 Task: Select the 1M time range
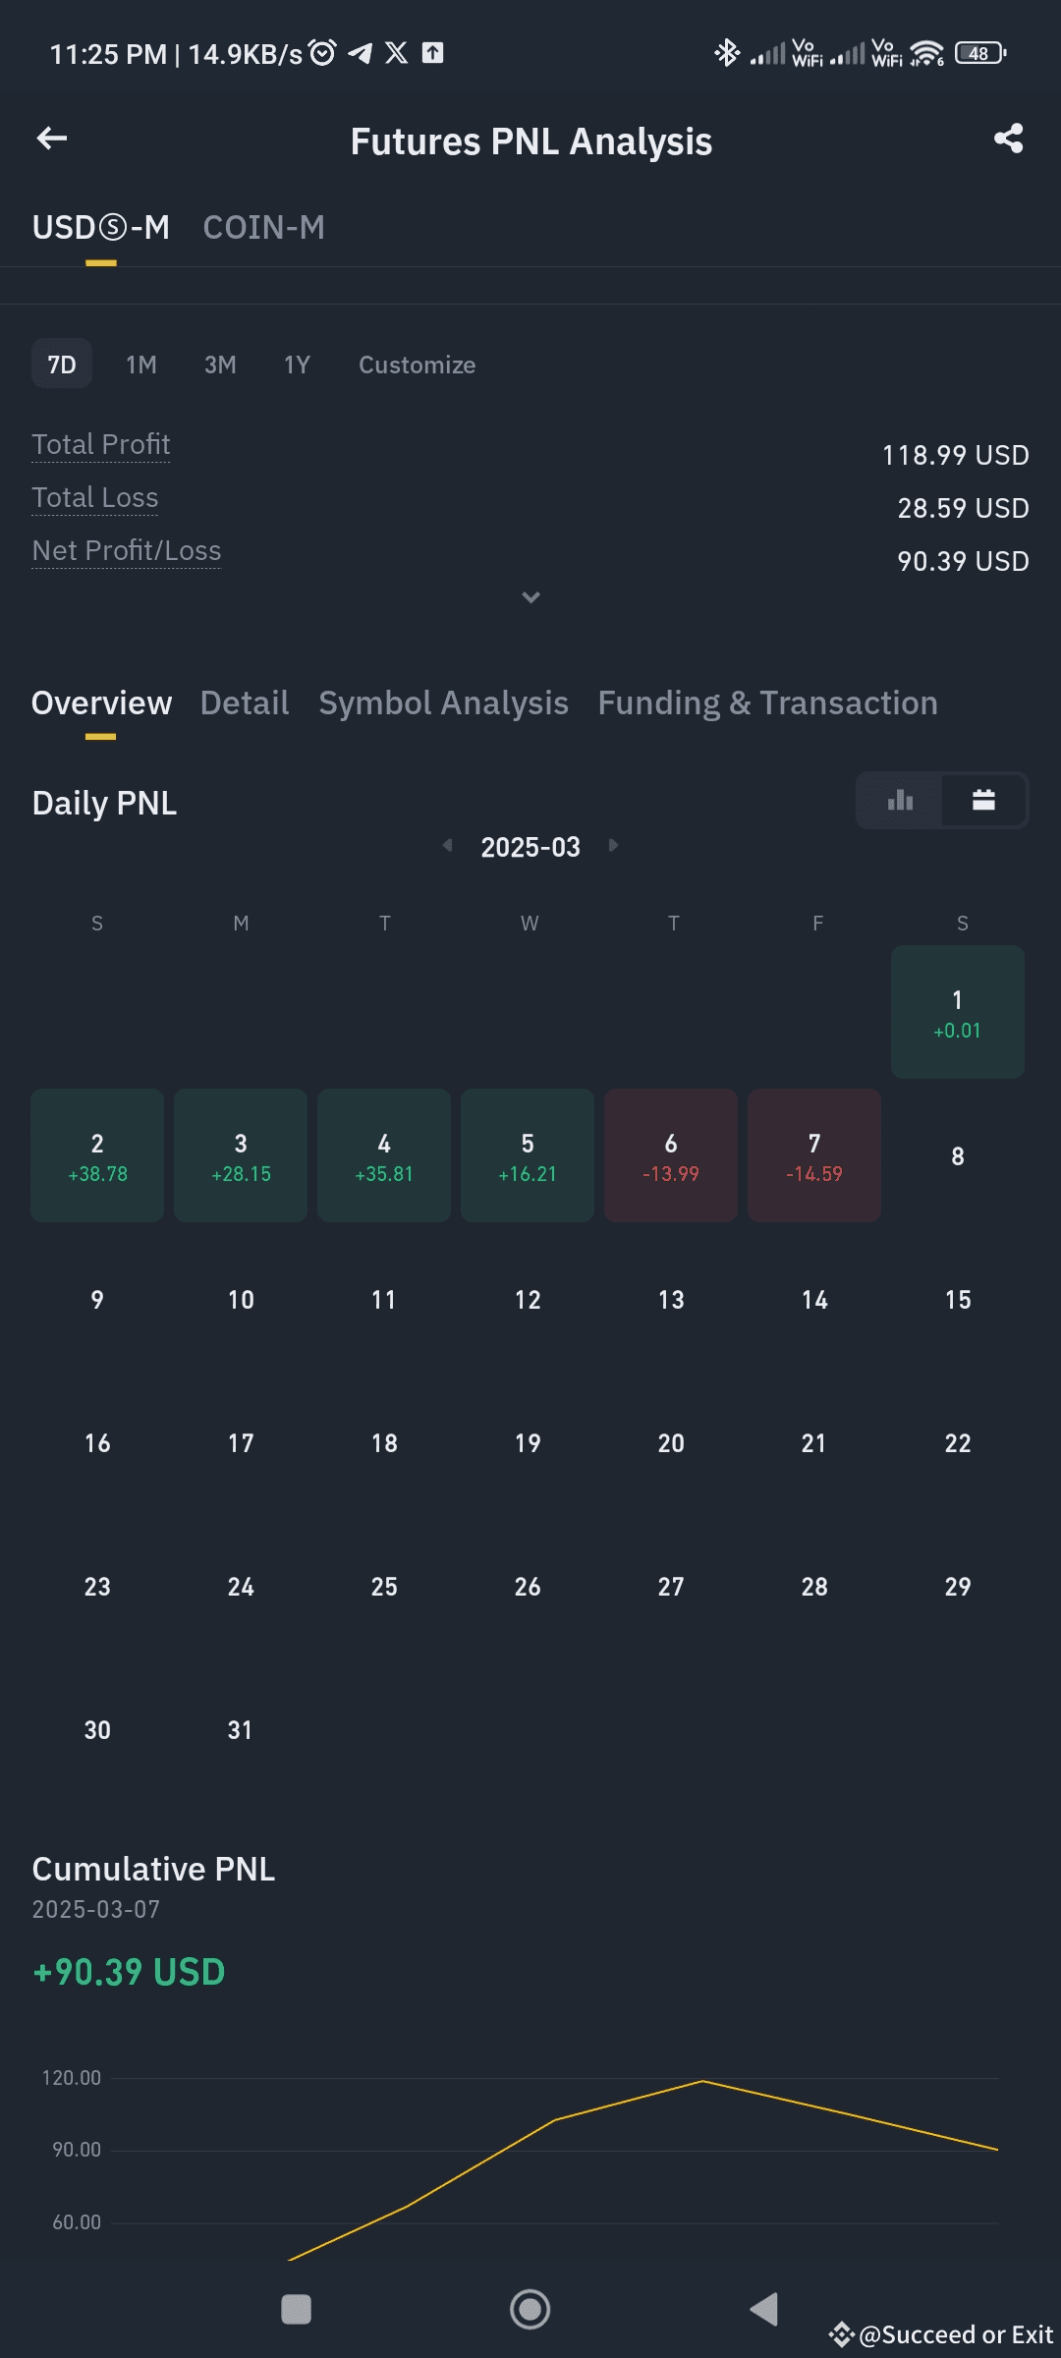tap(141, 365)
